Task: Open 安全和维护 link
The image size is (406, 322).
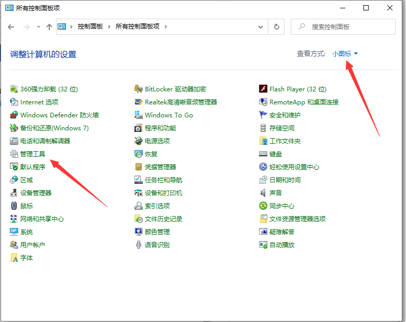Action: tap(285, 115)
